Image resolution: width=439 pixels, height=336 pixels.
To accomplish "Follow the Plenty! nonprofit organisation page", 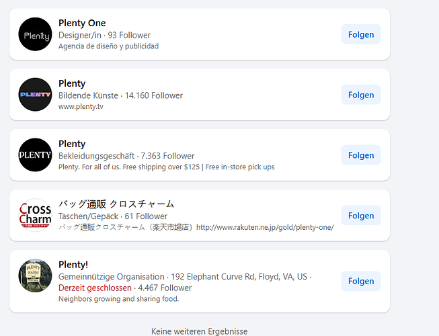I will (361, 281).
